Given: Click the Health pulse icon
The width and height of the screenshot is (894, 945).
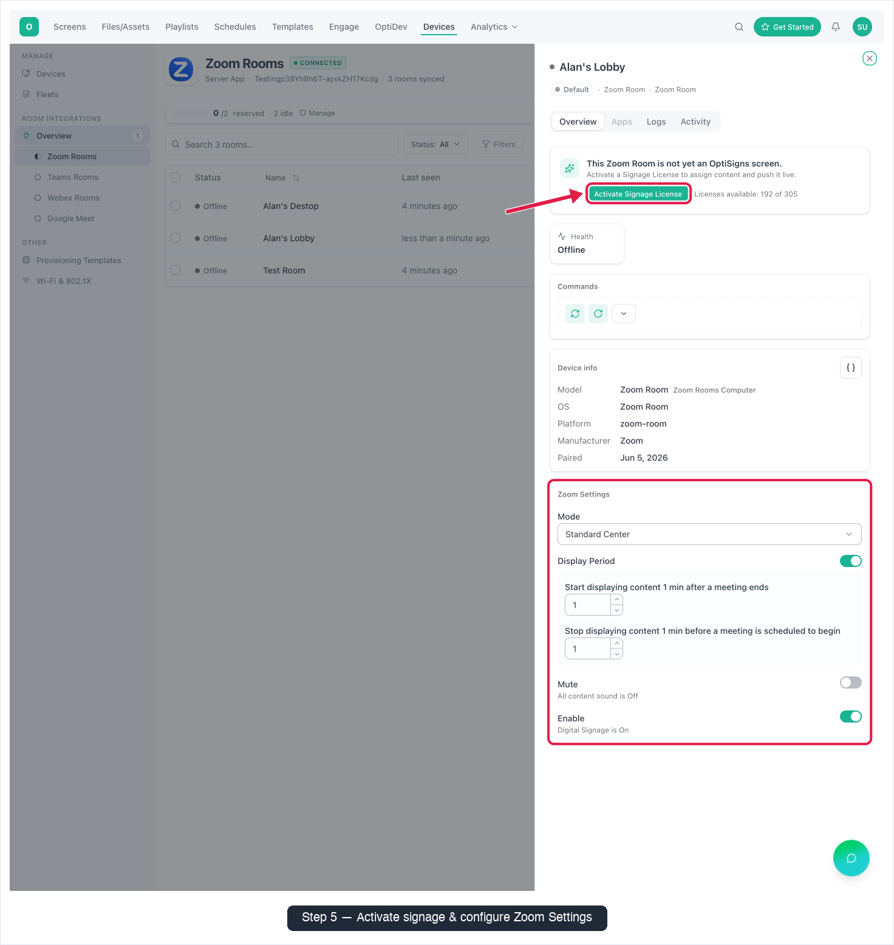Looking at the screenshot, I should click(562, 236).
